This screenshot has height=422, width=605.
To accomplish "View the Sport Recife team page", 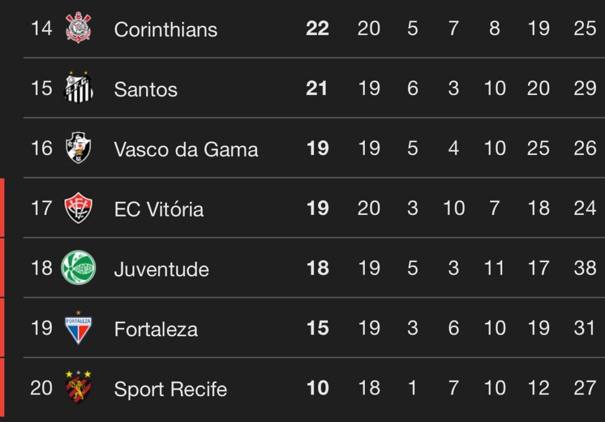I will (170, 389).
